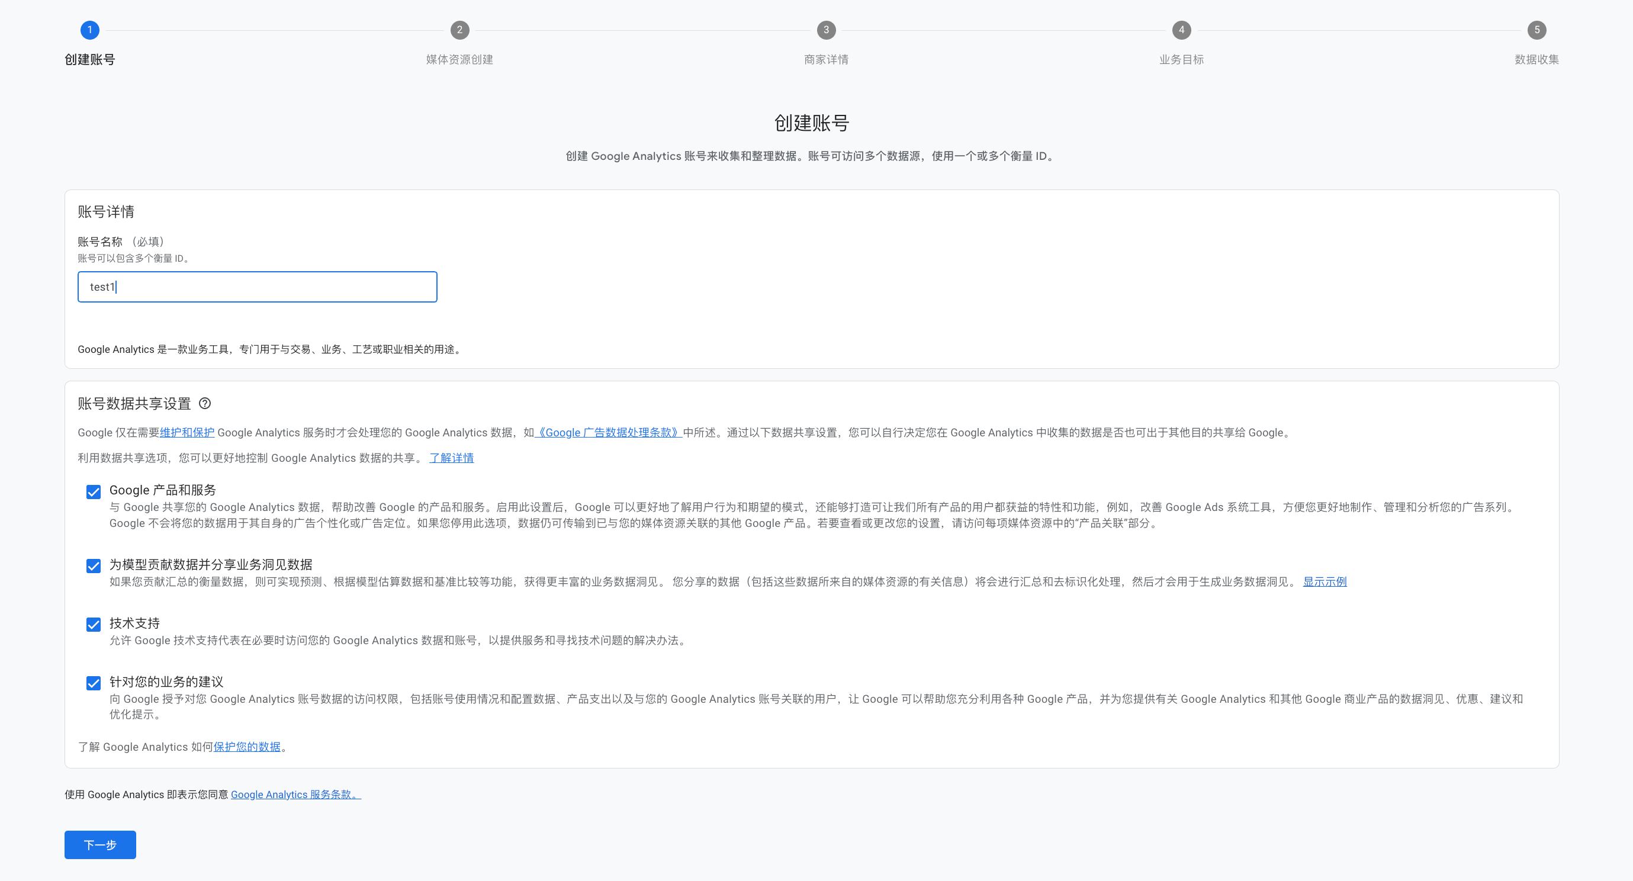The image size is (1633, 881).
Task: Click the step 2 circle 媒体资源创建
Action: tap(459, 30)
